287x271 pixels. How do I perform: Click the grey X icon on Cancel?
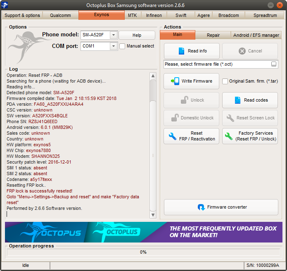tap(242, 51)
